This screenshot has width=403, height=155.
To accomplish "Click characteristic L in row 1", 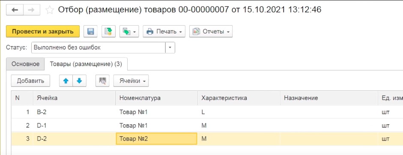I will pyautogui.click(x=239, y=112).
